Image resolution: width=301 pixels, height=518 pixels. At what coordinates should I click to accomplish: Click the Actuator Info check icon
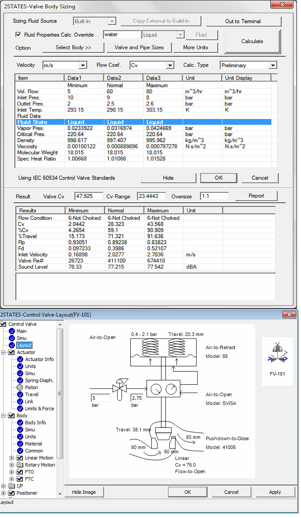tap(20, 359)
